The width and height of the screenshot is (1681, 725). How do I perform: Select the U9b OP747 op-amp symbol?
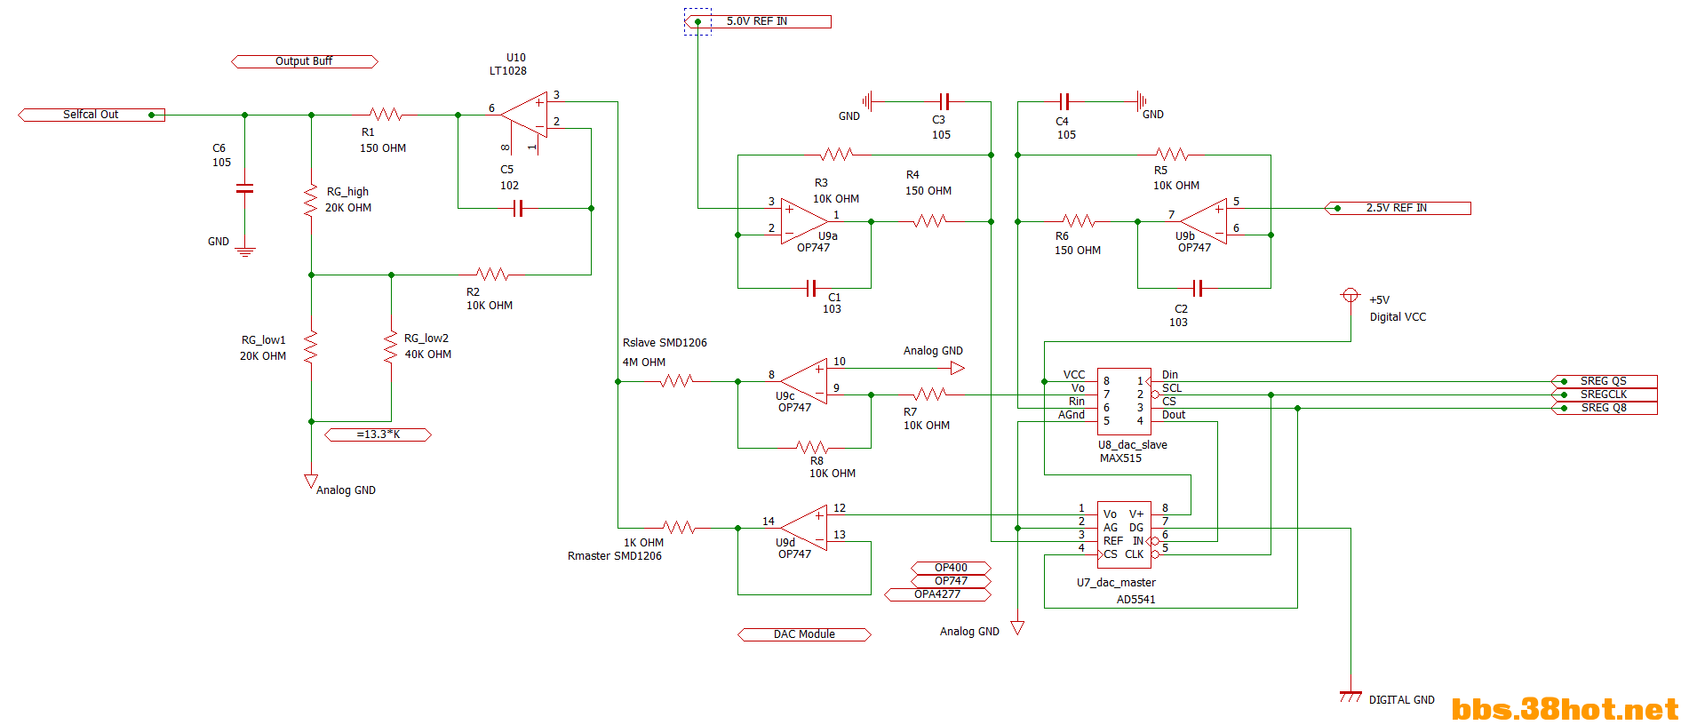pyautogui.click(x=1204, y=221)
